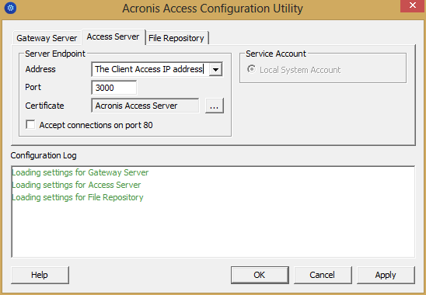The image size is (426, 295).
Task: Click log line Loading settings for Gateway Server
Action: 80,172
